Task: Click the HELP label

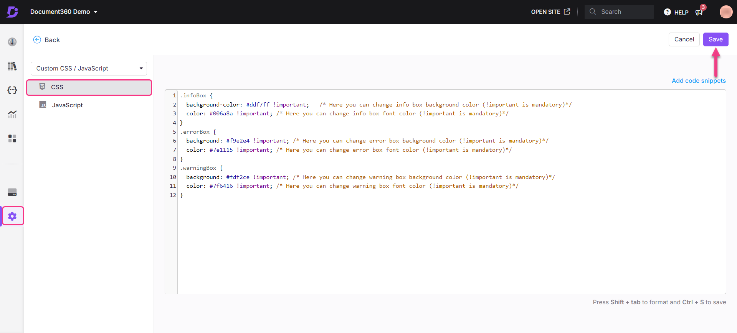Action: [681, 12]
